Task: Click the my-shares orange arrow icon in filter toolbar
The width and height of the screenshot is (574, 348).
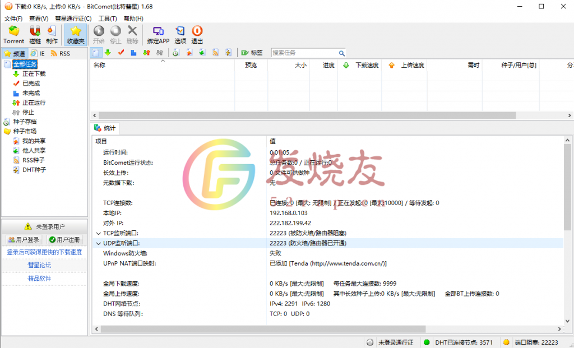Action: (189, 53)
